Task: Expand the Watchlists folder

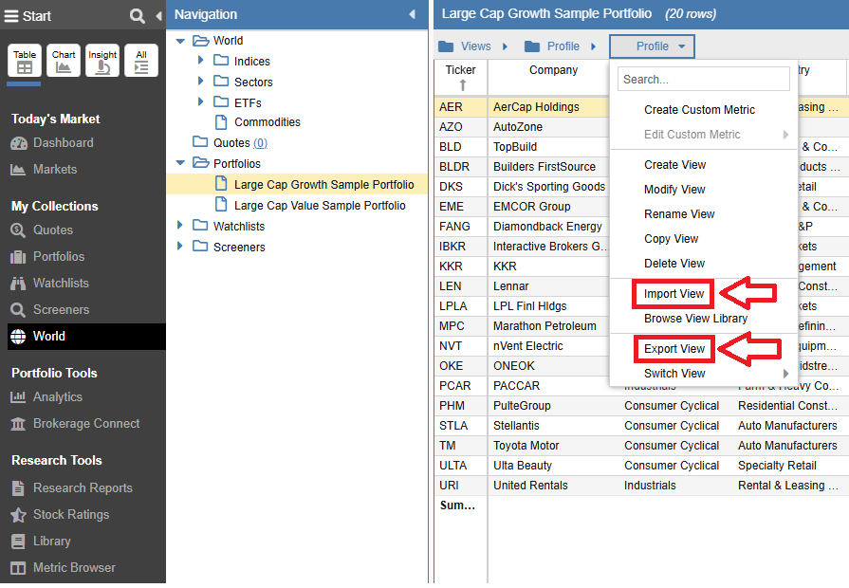Action: coord(180,225)
